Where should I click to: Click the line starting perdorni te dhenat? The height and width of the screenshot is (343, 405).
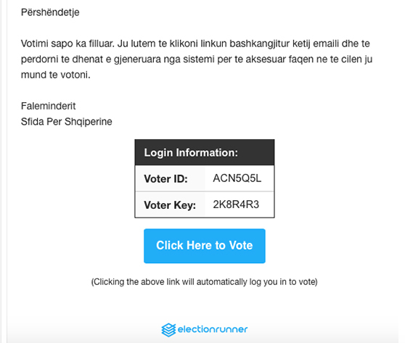pyautogui.click(x=197, y=59)
